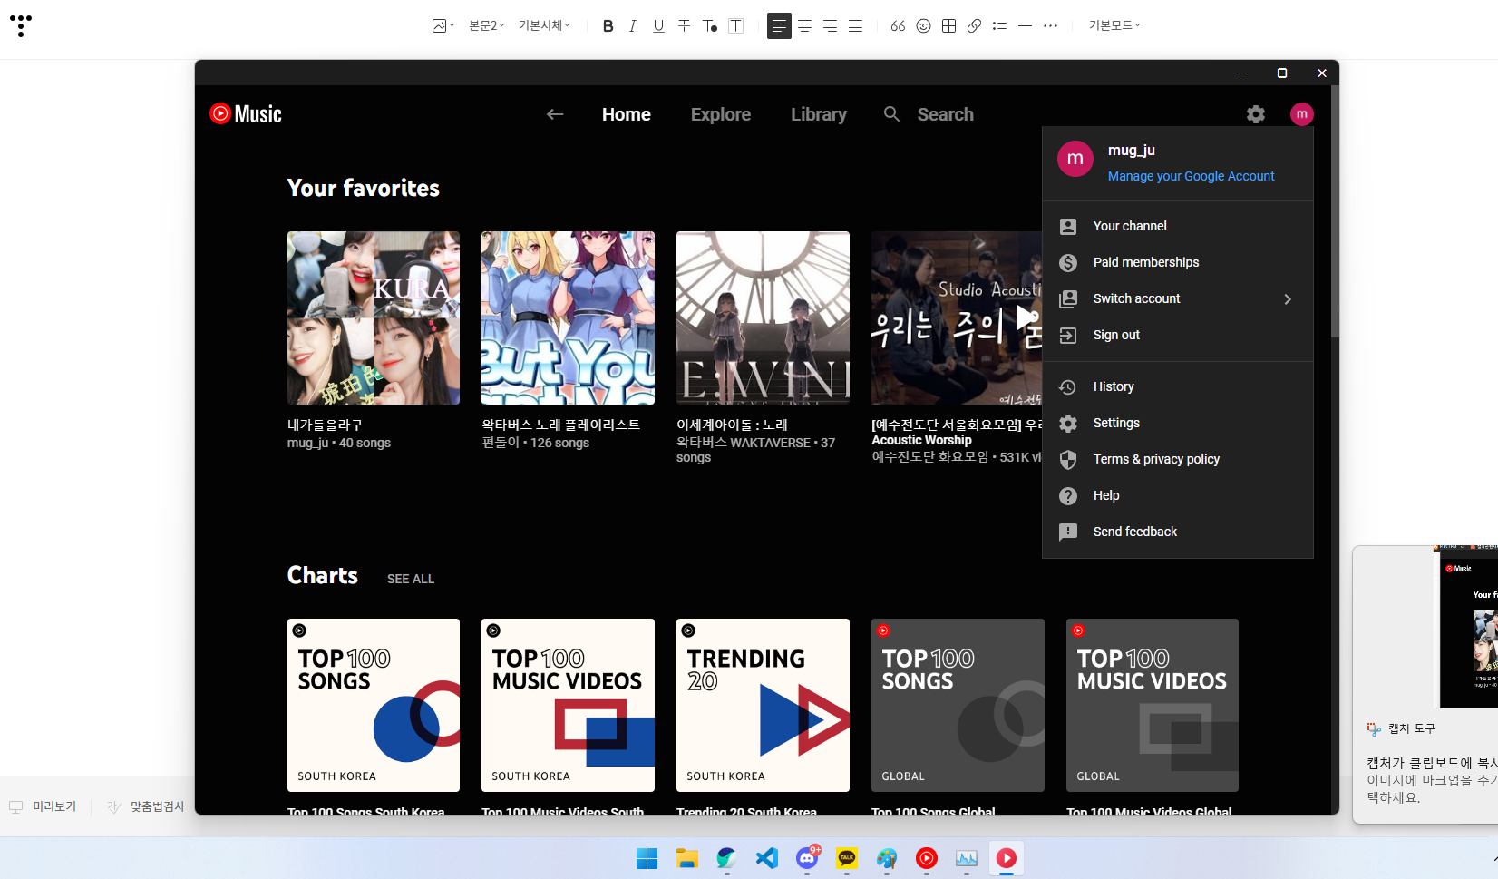Viewport: 1498px width, 879px height.
Task: Toggle italic formatting in editor toolbar
Action: tap(633, 25)
